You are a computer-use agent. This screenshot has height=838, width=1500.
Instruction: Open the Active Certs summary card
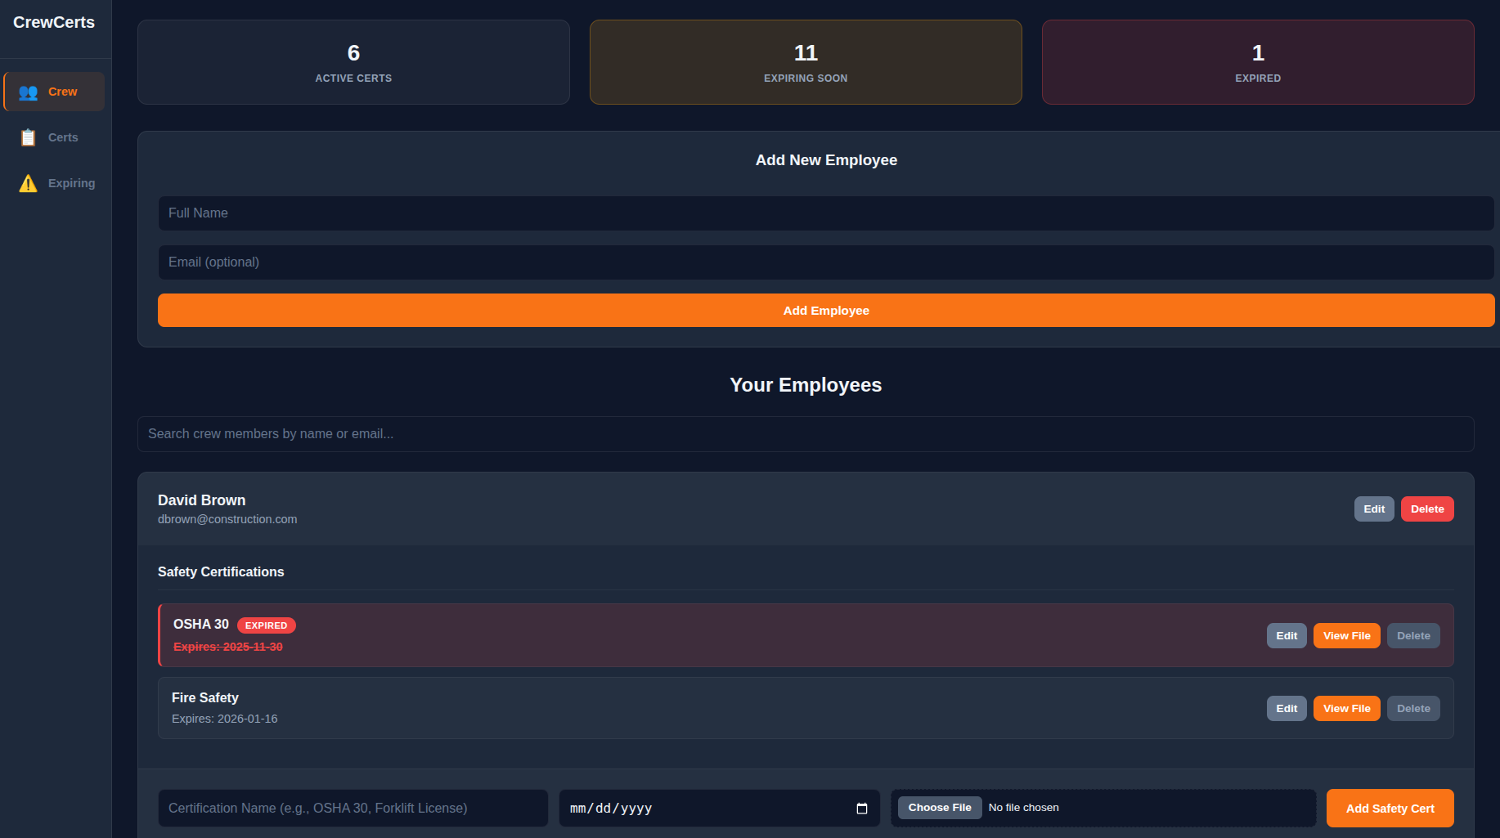(353, 61)
